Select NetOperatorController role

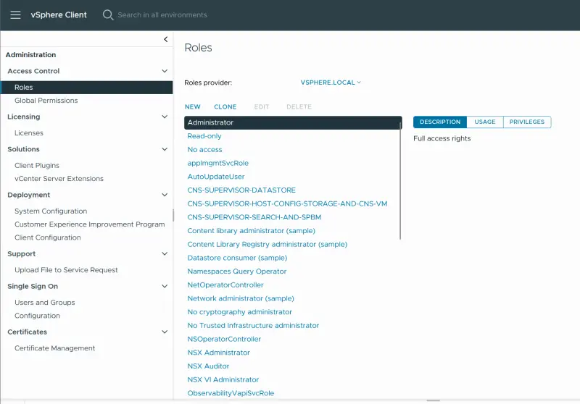(x=225, y=285)
